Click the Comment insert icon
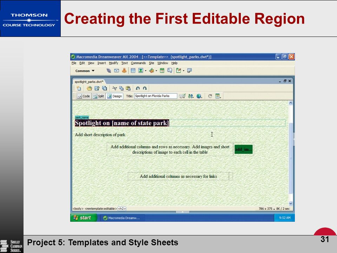 coord(170,71)
